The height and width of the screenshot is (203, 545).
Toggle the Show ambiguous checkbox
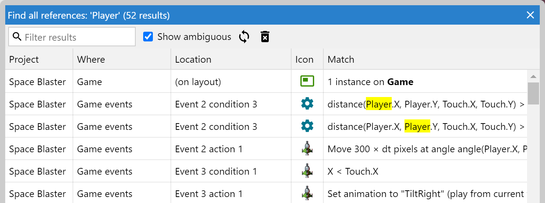pyautogui.click(x=148, y=37)
